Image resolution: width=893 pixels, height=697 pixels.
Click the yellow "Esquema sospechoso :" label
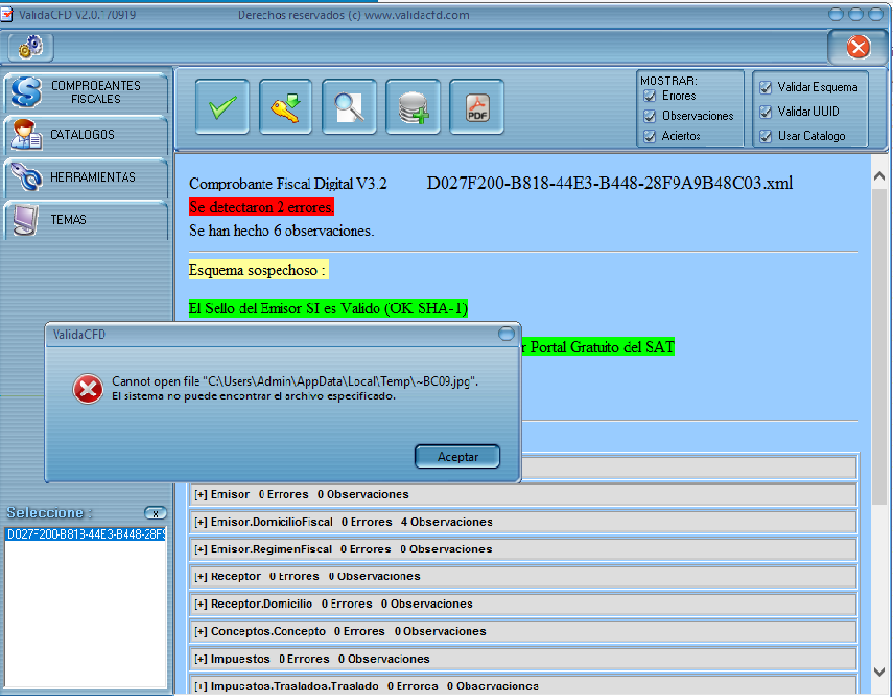click(259, 270)
